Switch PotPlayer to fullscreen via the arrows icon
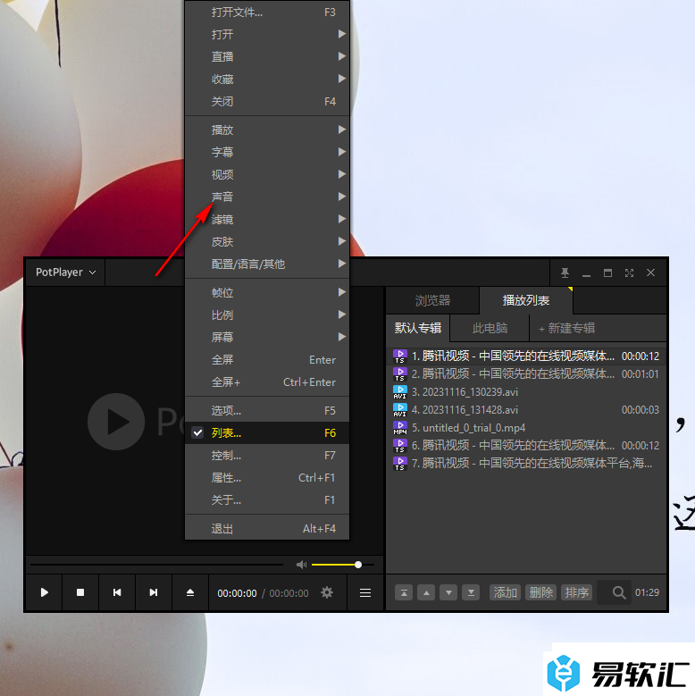Screen dimensions: 695x696 click(629, 273)
